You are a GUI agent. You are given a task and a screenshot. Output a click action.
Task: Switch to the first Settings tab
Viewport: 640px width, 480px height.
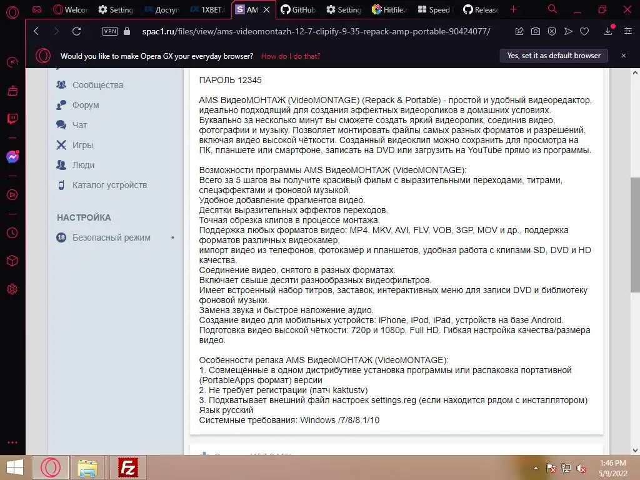(x=116, y=10)
